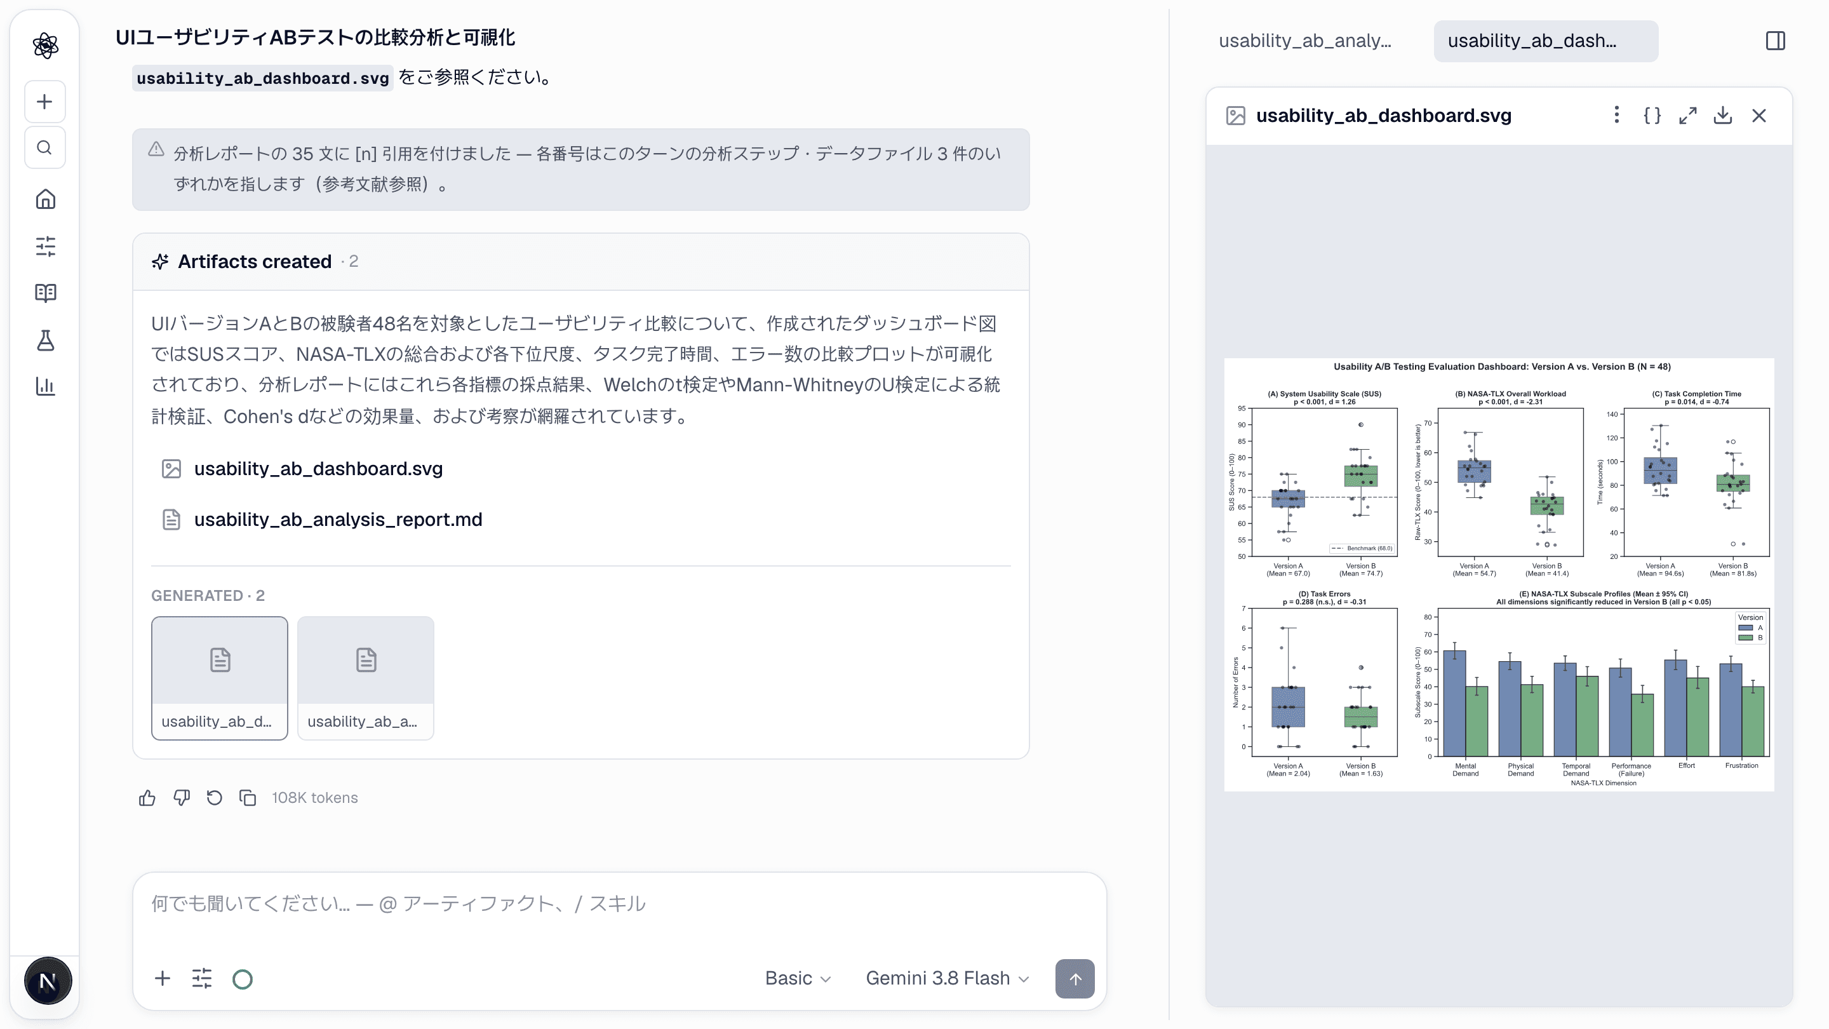
Task: Send message with arrow button
Action: pyautogui.click(x=1075, y=979)
